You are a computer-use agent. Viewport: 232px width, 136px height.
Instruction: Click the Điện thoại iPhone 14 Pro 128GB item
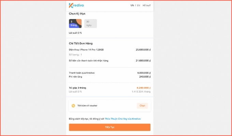(86, 50)
